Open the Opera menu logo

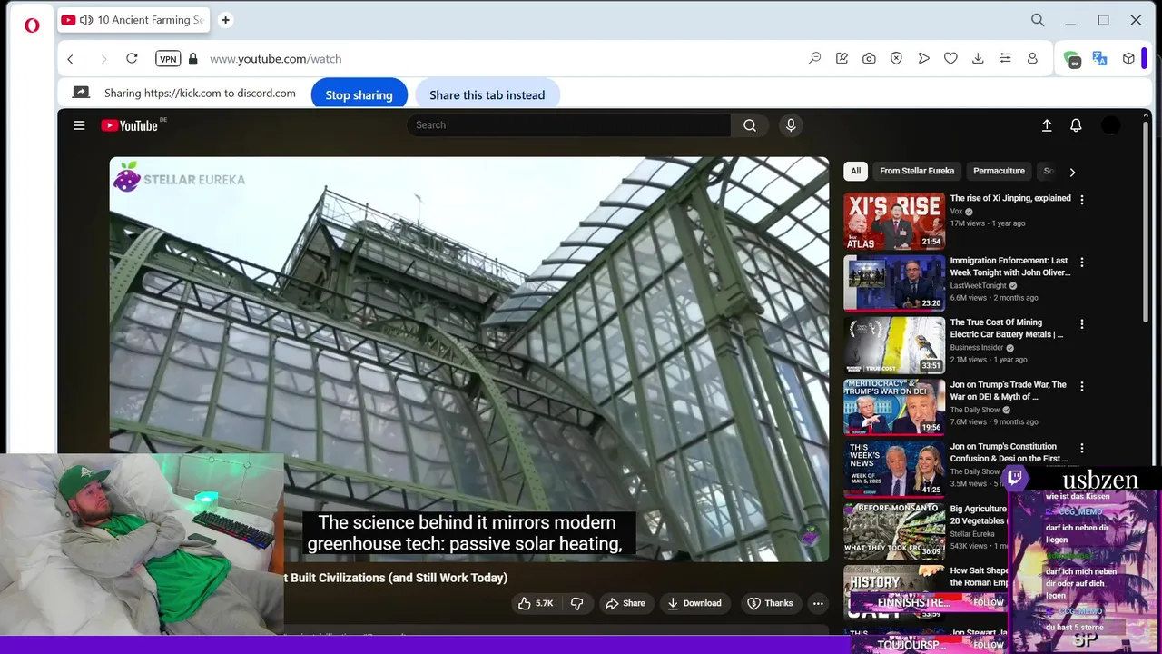[32, 25]
